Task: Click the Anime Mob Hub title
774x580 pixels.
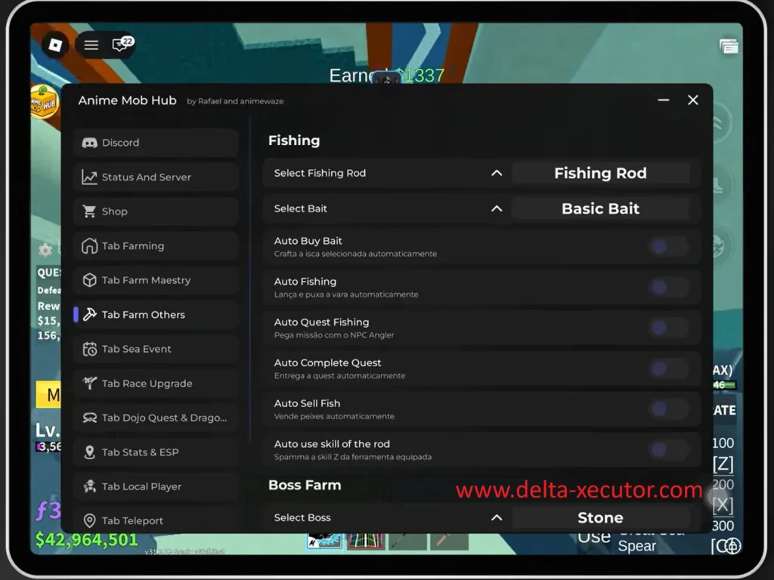Action: coord(127,100)
